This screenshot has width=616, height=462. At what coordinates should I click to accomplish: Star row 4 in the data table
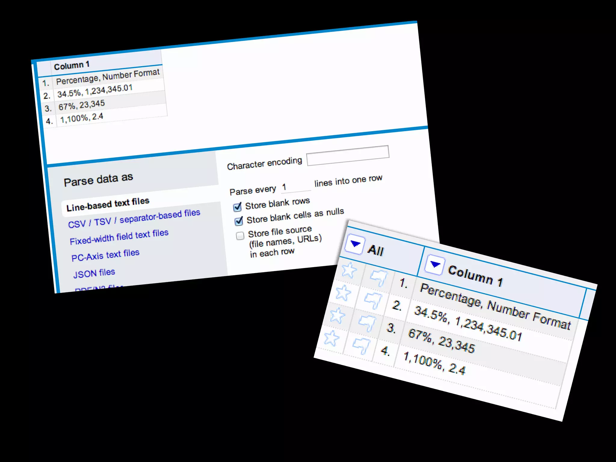pyautogui.click(x=331, y=338)
